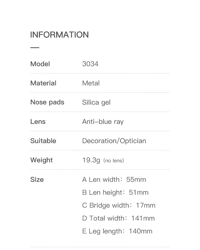The height and width of the screenshot is (250, 200).
Task: Select the Nose pads label
Action: click(x=47, y=102)
